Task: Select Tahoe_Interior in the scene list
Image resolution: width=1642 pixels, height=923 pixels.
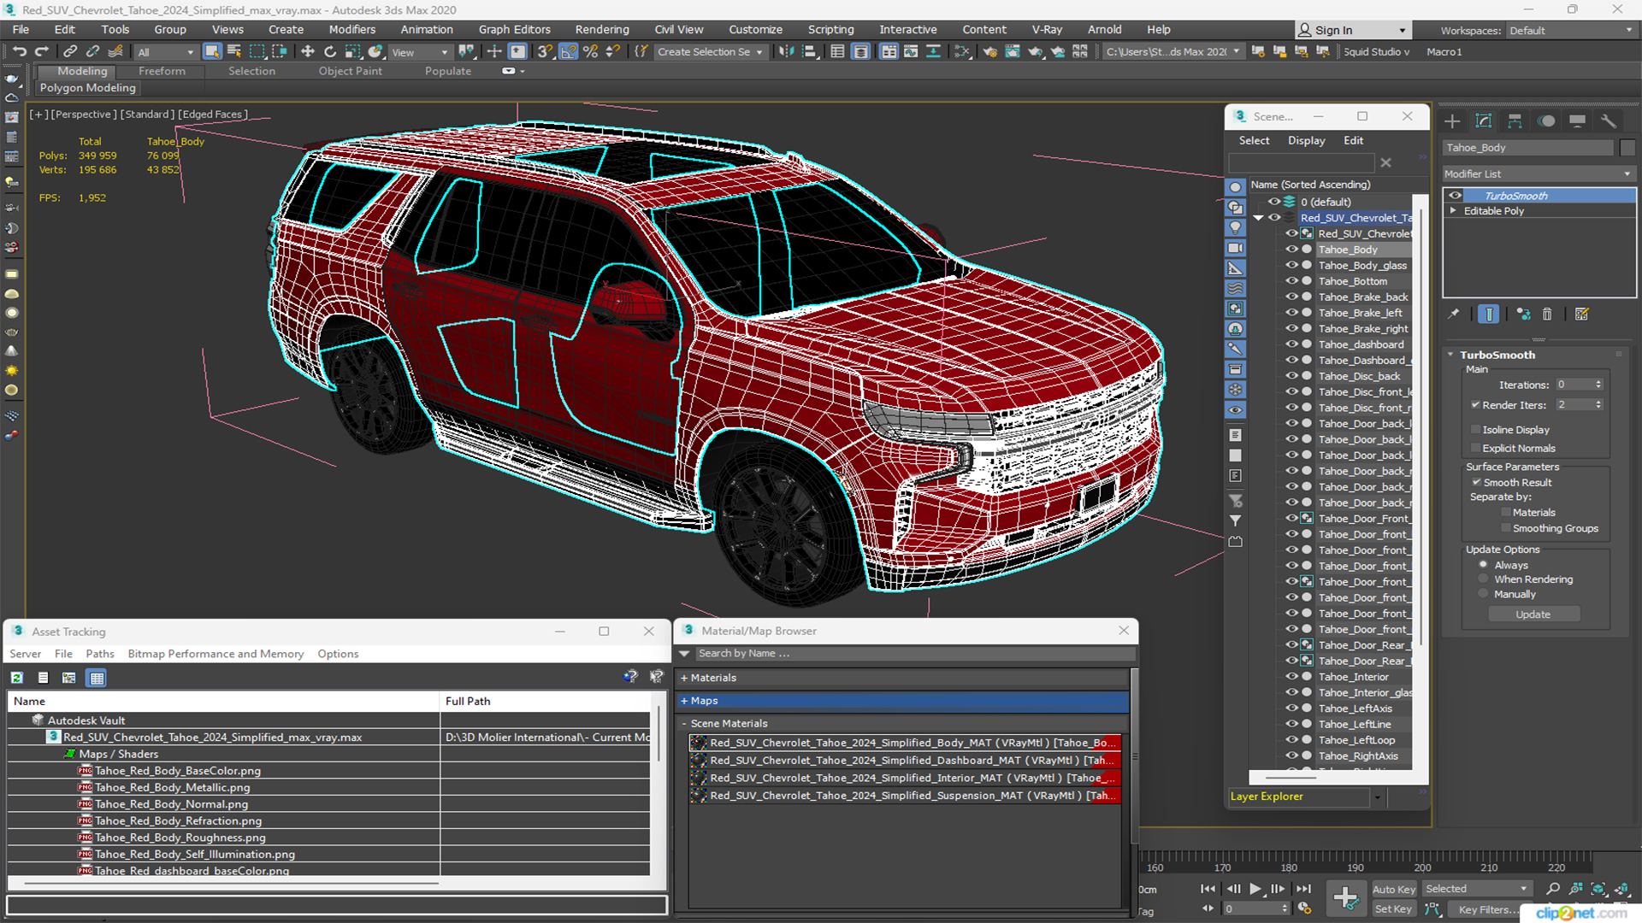Action: [x=1353, y=677]
